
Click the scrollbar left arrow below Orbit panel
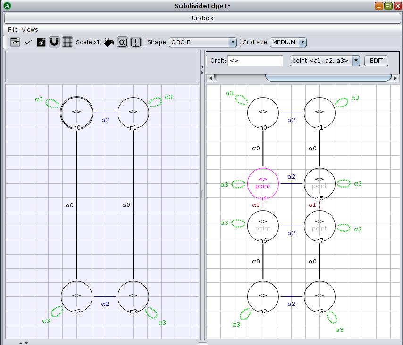210,78
